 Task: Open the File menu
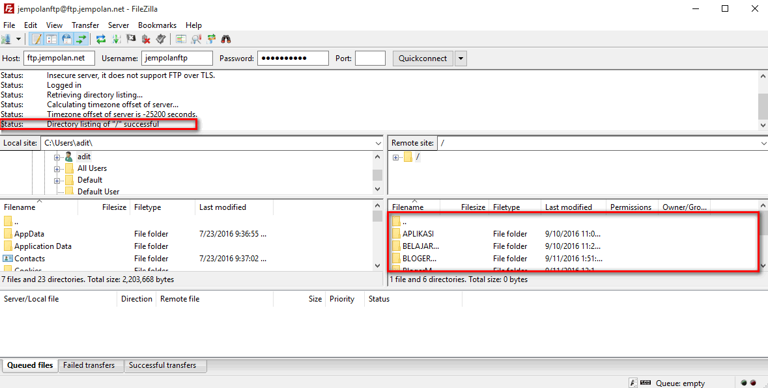9,25
